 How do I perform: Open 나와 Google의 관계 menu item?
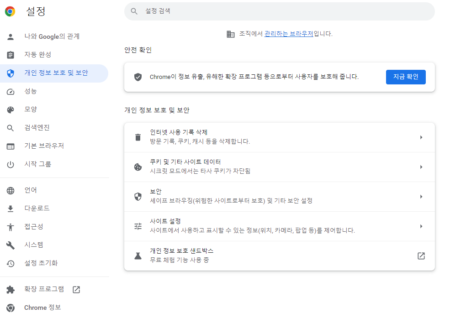54,36
